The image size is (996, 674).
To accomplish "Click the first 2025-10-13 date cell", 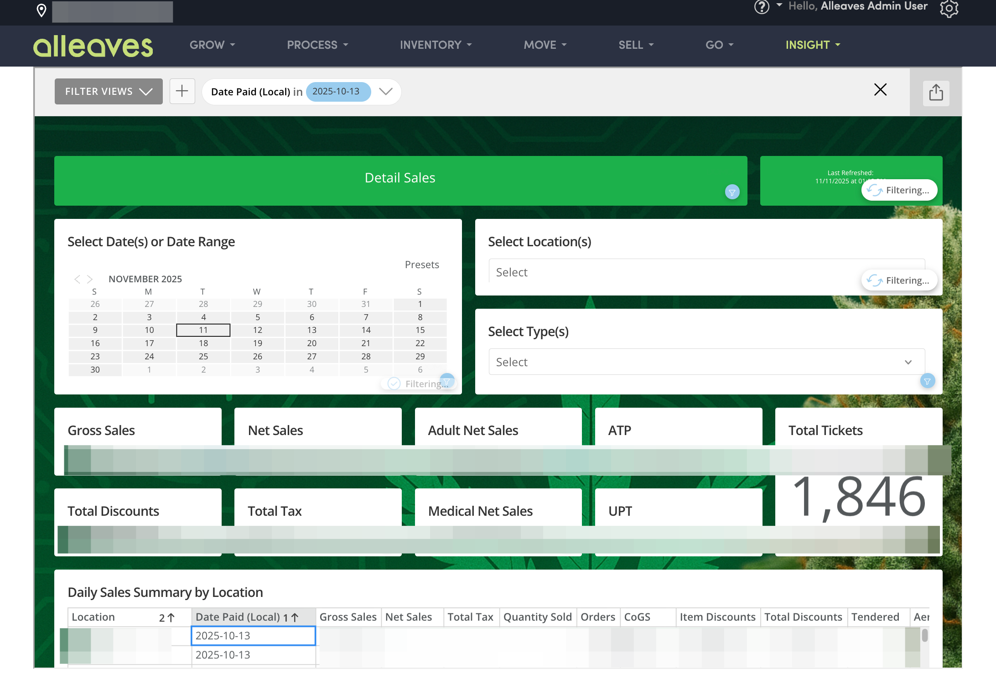I will tap(253, 636).
